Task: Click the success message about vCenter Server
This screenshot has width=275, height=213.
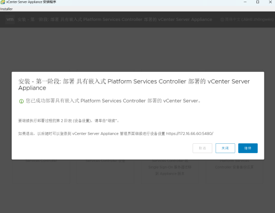Action: point(113,101)
